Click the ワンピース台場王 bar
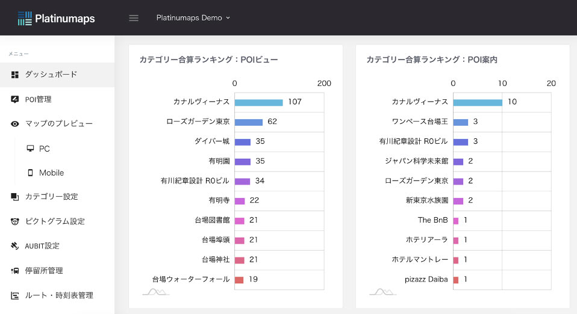The width and height of the screenshot is (577, 314). (461, 122)
